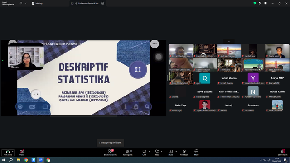Switch to the Meeting tab

pos(37,3)
